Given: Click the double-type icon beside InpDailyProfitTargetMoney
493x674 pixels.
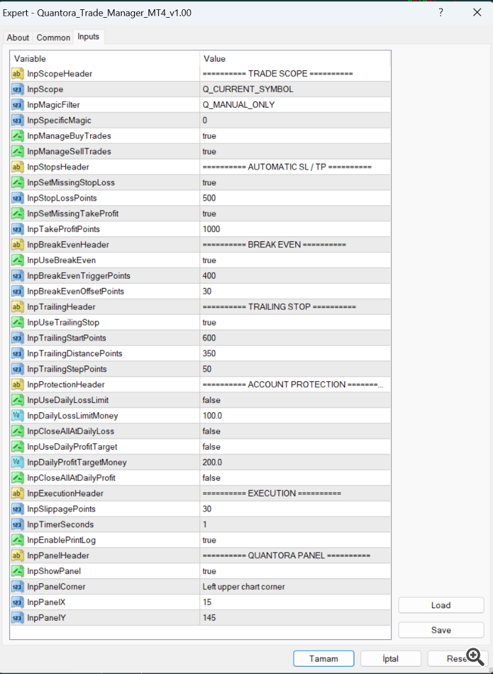Looking at the screenshot, I should pyautogui.click(x=17, y=462).
